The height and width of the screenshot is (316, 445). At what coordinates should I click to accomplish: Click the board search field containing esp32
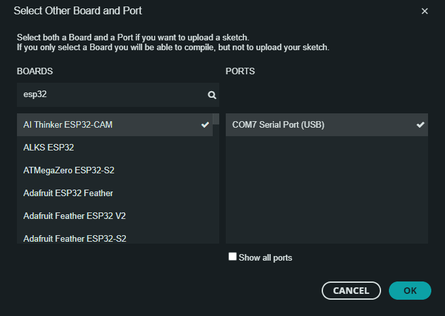118,94
